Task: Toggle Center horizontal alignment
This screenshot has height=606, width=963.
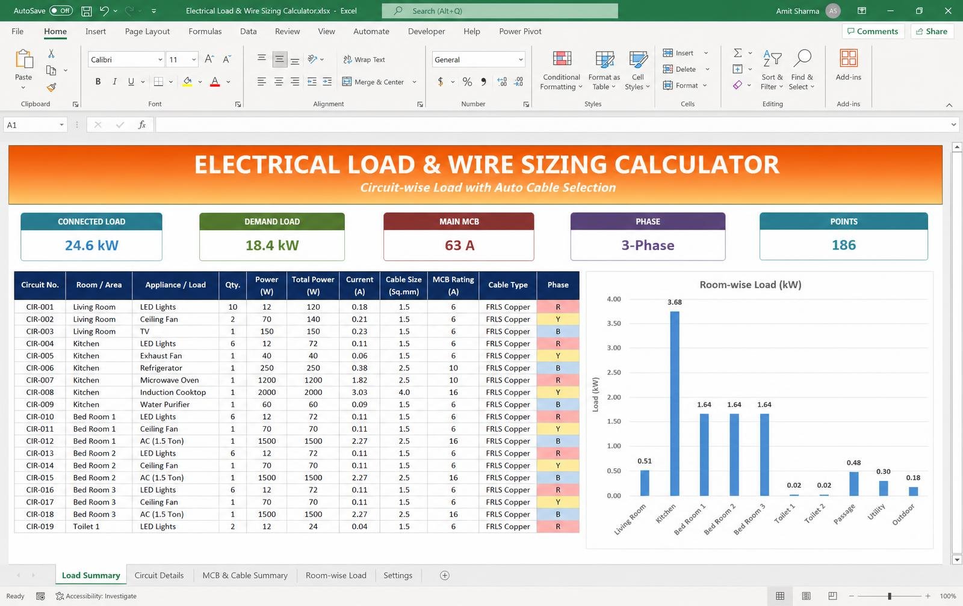Action: [x=279, y=82]
